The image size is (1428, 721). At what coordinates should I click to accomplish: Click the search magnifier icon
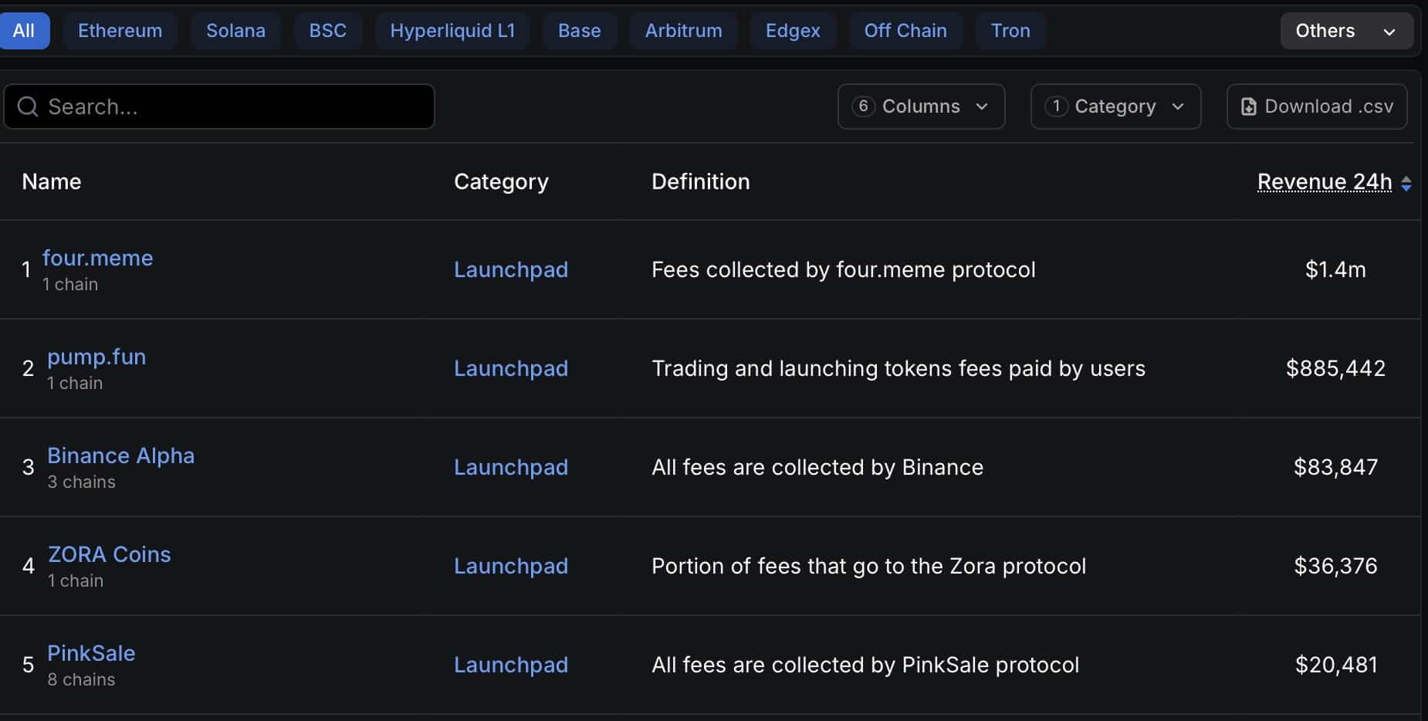28,107
